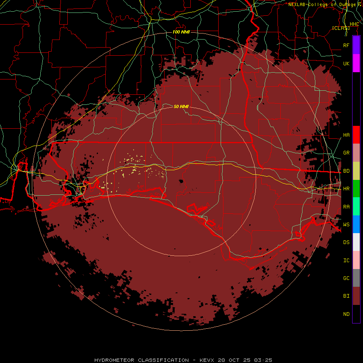Click the RA light green legend swatch

356,207
